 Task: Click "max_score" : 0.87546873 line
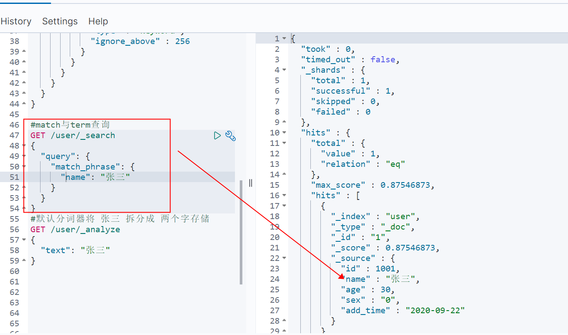[x=373, y=185]
